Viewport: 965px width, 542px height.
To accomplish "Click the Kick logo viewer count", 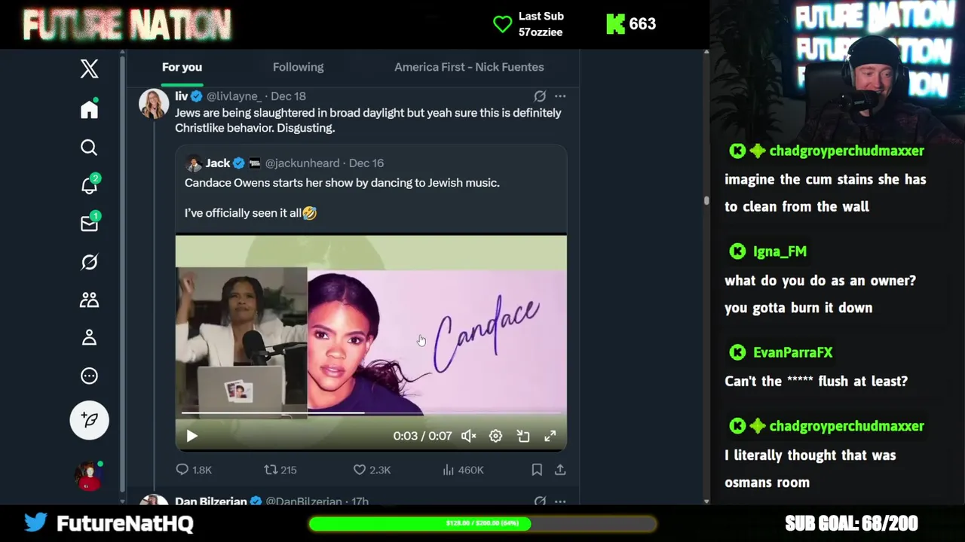I will (631, 24).
